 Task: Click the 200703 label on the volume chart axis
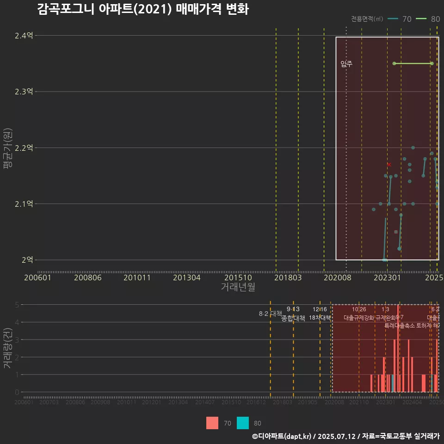tap(49, 402)
